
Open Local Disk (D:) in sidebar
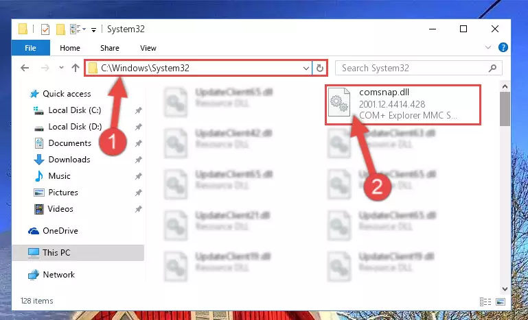pyautogui.click(x=75, y=127)
